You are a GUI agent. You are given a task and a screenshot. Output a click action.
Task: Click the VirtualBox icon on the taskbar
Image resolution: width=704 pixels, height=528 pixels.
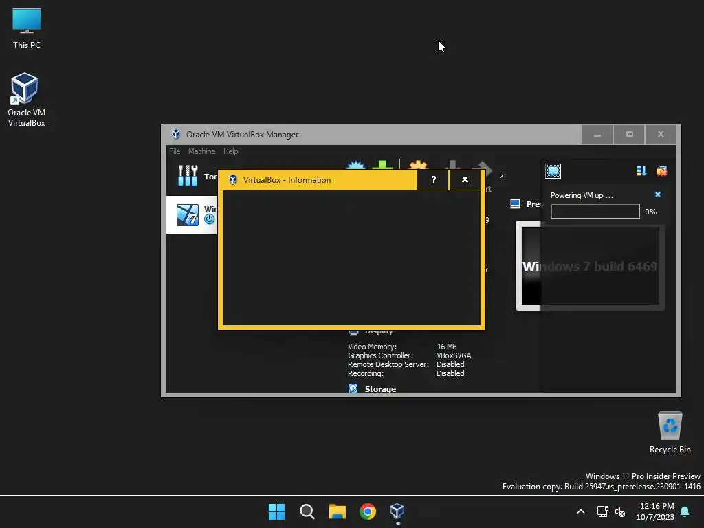[x=397, y=511]
